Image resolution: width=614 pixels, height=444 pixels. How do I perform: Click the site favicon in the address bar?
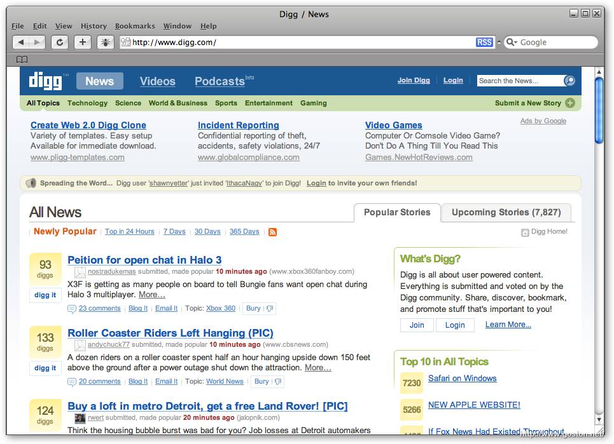click(126, 42)
